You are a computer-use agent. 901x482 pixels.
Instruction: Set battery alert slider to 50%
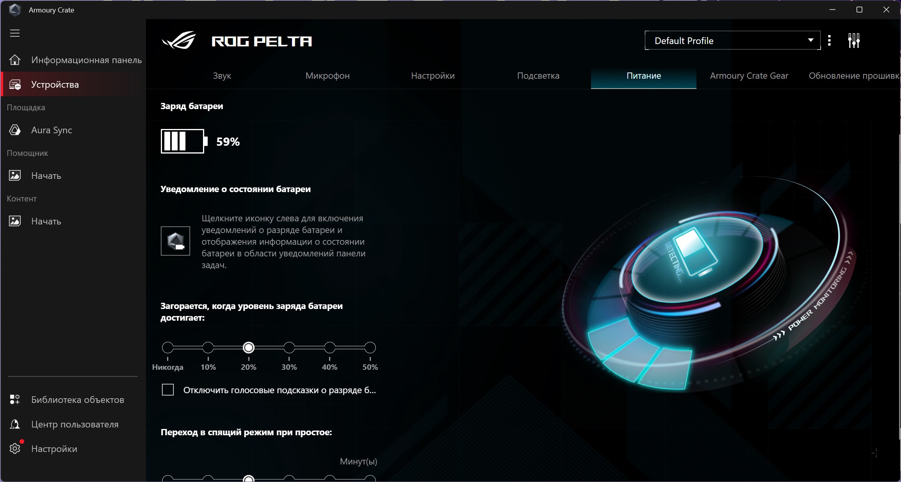click(x=370, y=347)
